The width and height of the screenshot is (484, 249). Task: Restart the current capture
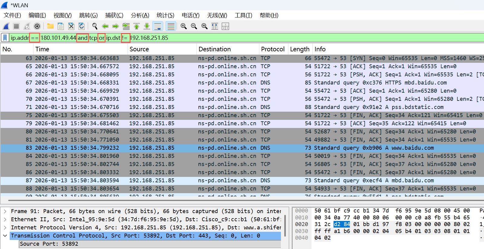point(27,26)
